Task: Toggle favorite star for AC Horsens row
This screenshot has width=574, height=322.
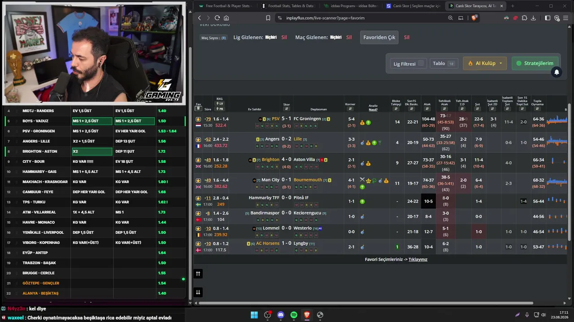Action: (198, 244)
